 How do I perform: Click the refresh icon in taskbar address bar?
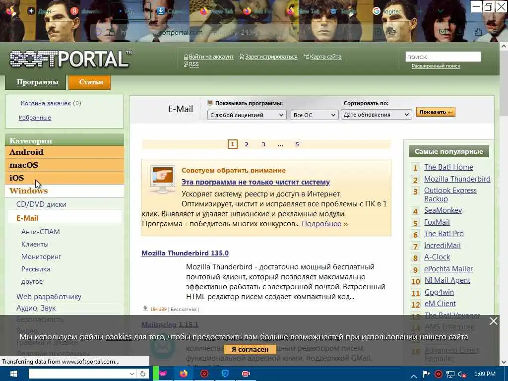click(x=142, y=374)
